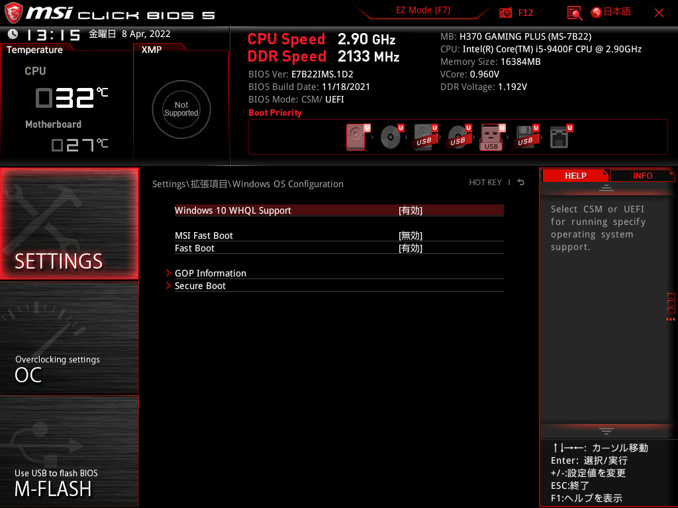Click the XMP panel header
This screenshot has height=508, width=678.
pos(152,50)
